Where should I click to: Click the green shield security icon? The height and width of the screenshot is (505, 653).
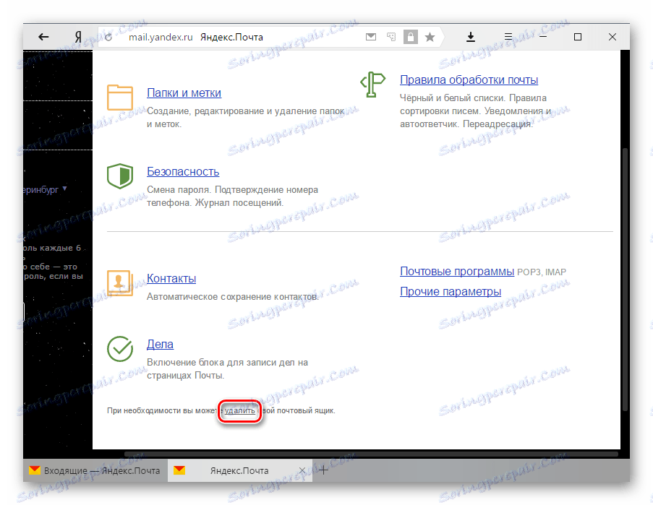(x=120, y=176)
